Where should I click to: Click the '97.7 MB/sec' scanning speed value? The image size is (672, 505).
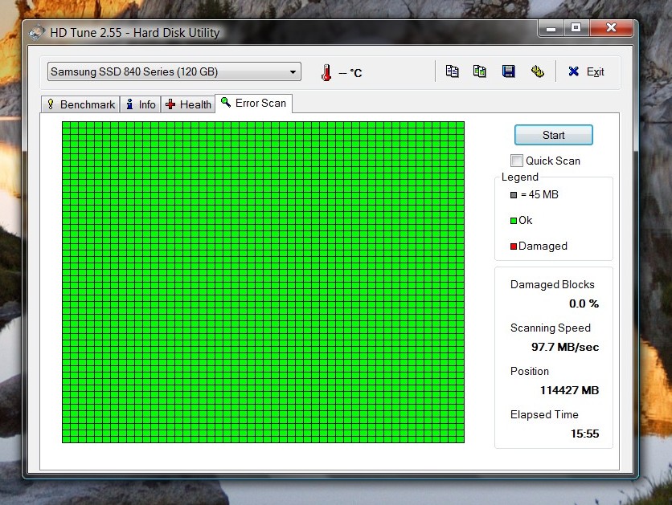point(565,347)
